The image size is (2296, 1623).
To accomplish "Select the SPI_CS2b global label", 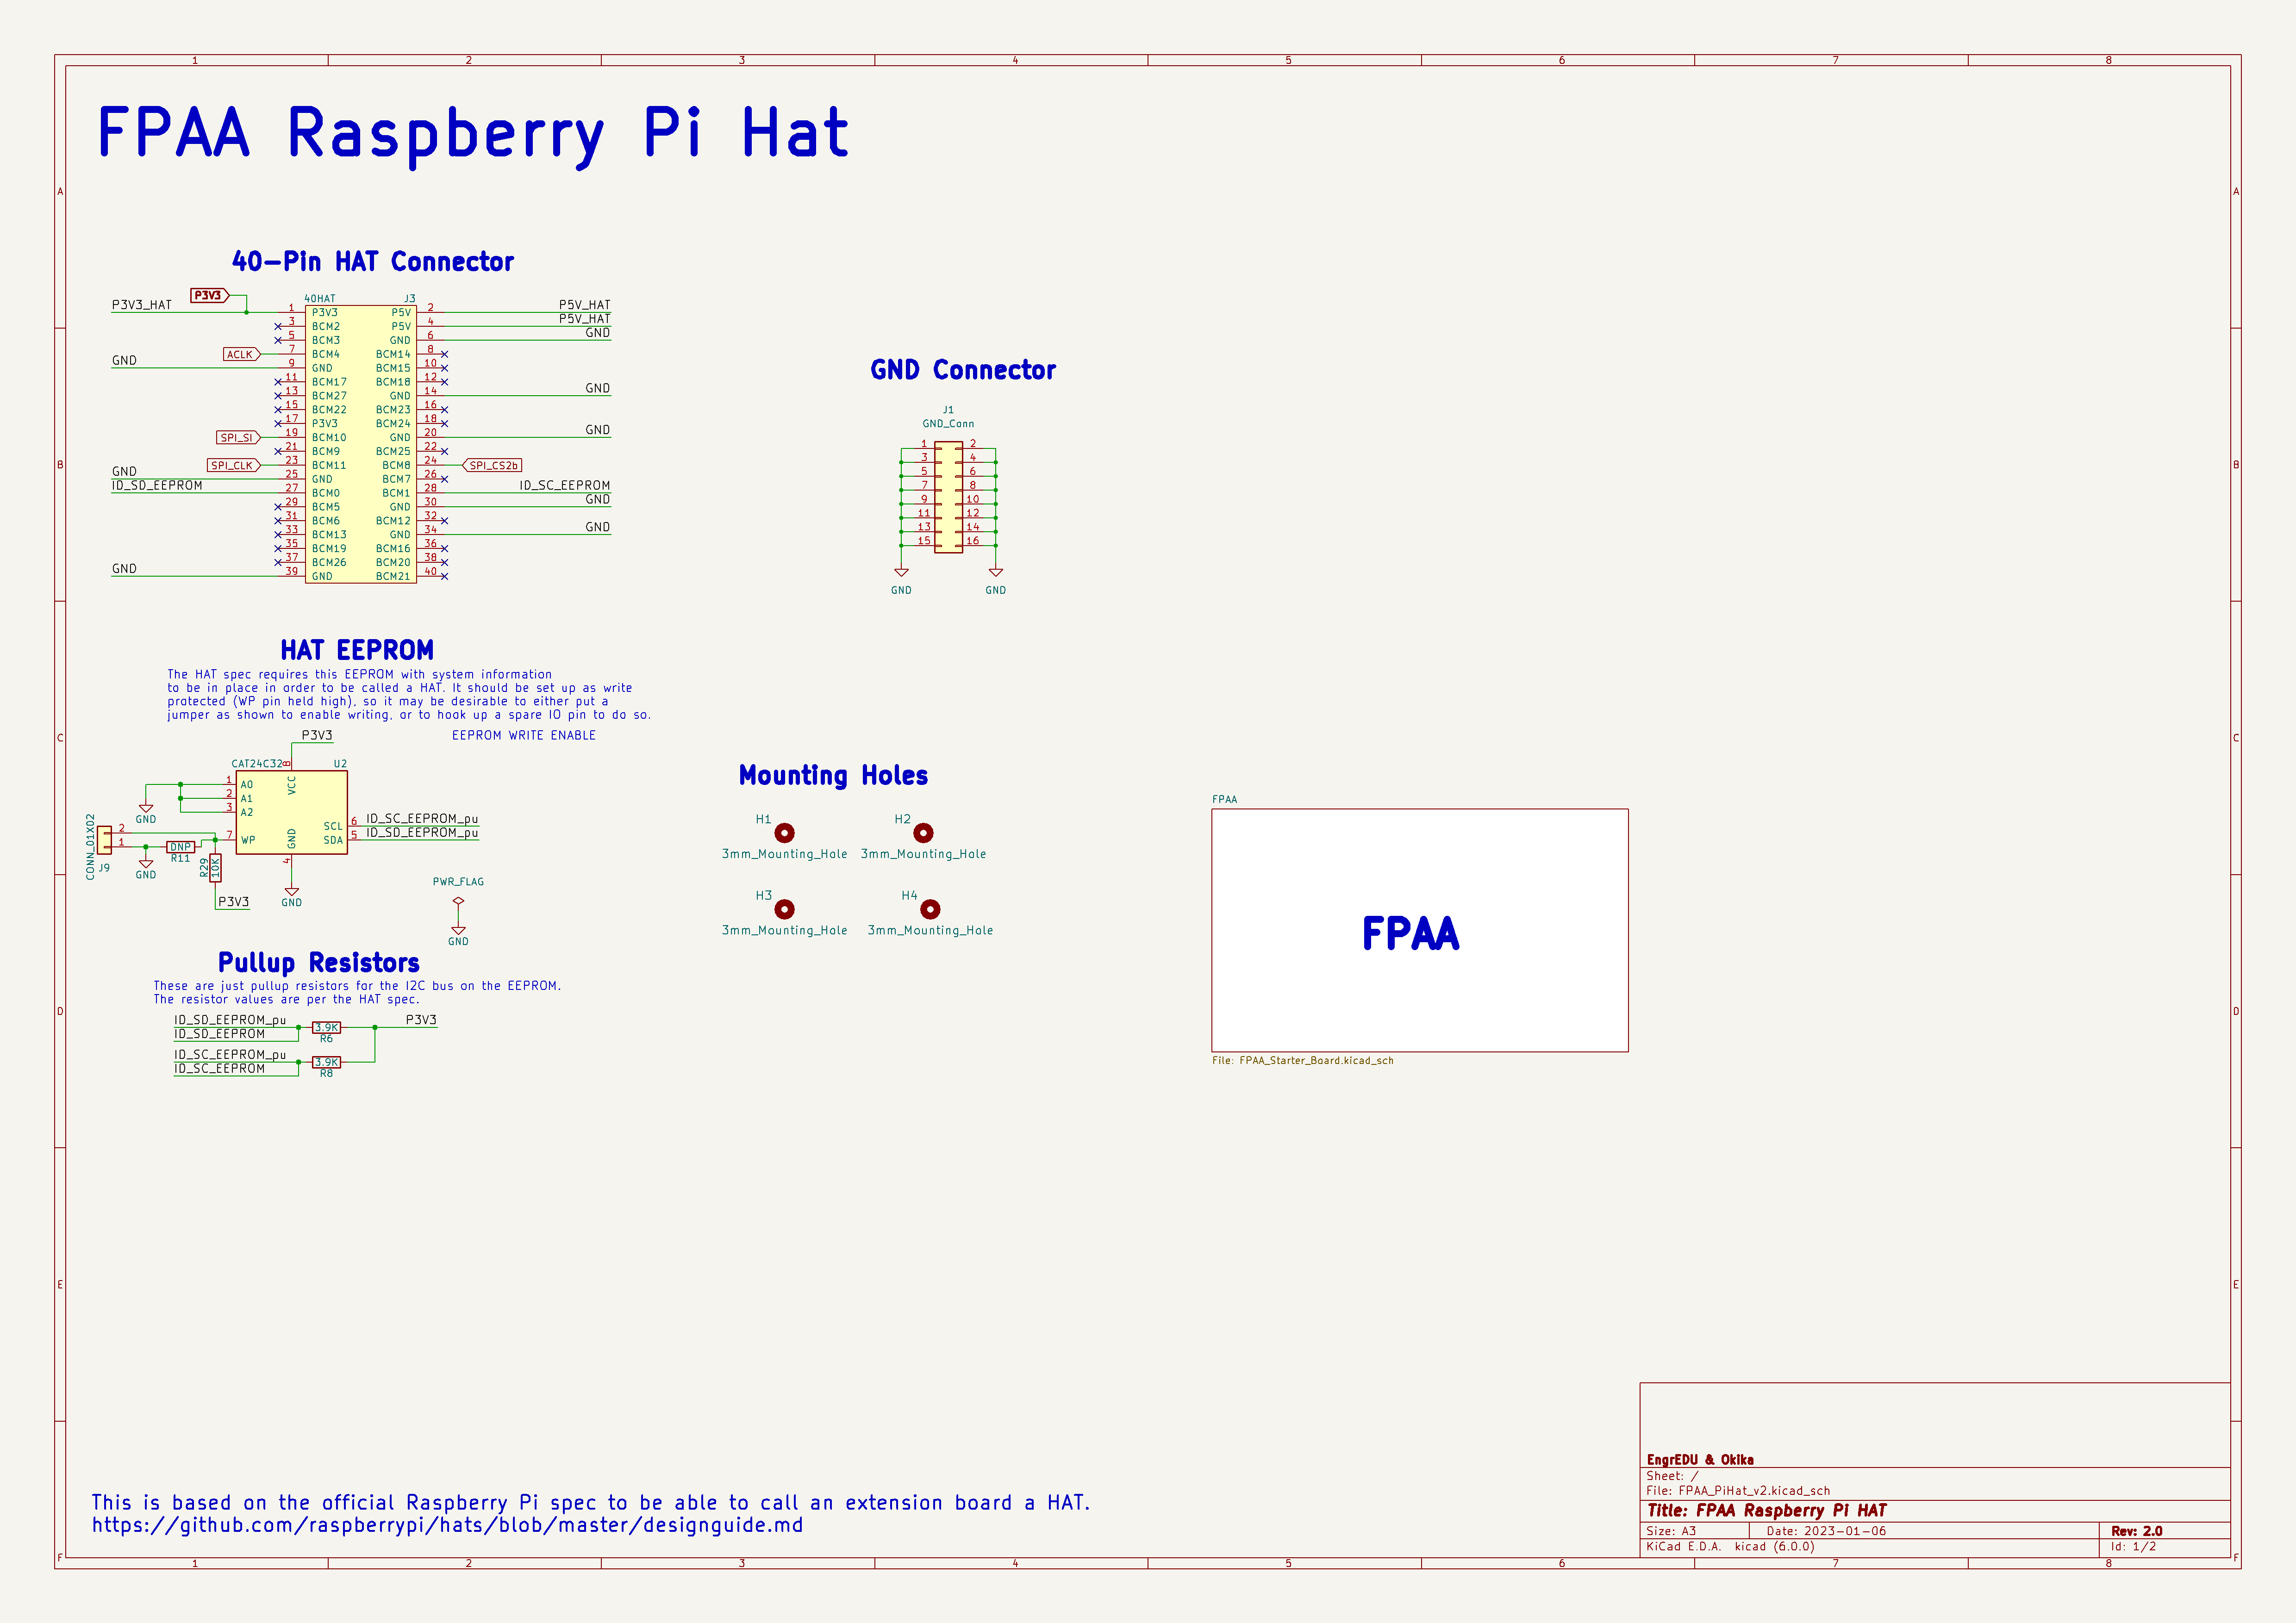I will [x=493, y=465].
